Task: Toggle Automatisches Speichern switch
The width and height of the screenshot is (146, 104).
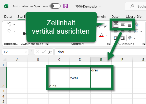Action: pos(55,6)
